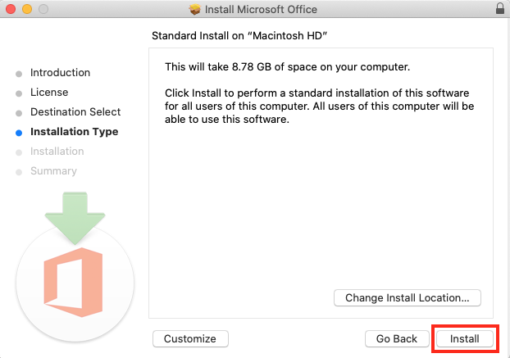Image resolution: width=510 pixels, height=358 pixels.
Task: Select the Introduction step in sidebar
Action: pos(60,73)
